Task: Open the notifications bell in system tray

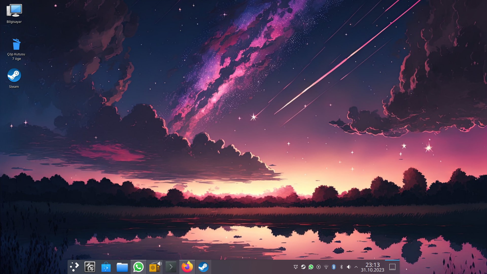Action: (x=296, y=267)
